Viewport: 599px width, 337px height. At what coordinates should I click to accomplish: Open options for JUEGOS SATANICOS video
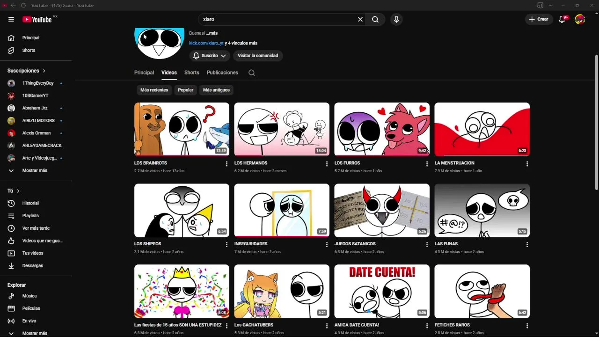[427, 244]
